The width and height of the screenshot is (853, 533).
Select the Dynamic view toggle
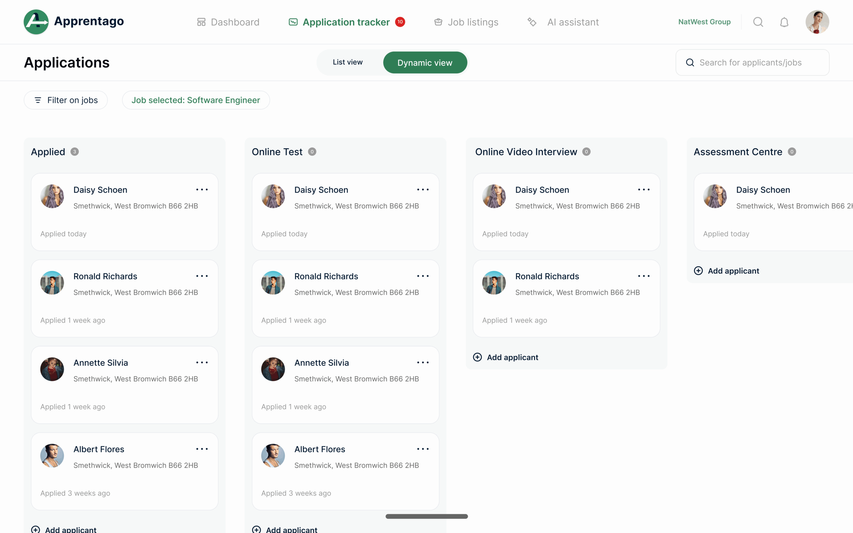pos(425,63)
